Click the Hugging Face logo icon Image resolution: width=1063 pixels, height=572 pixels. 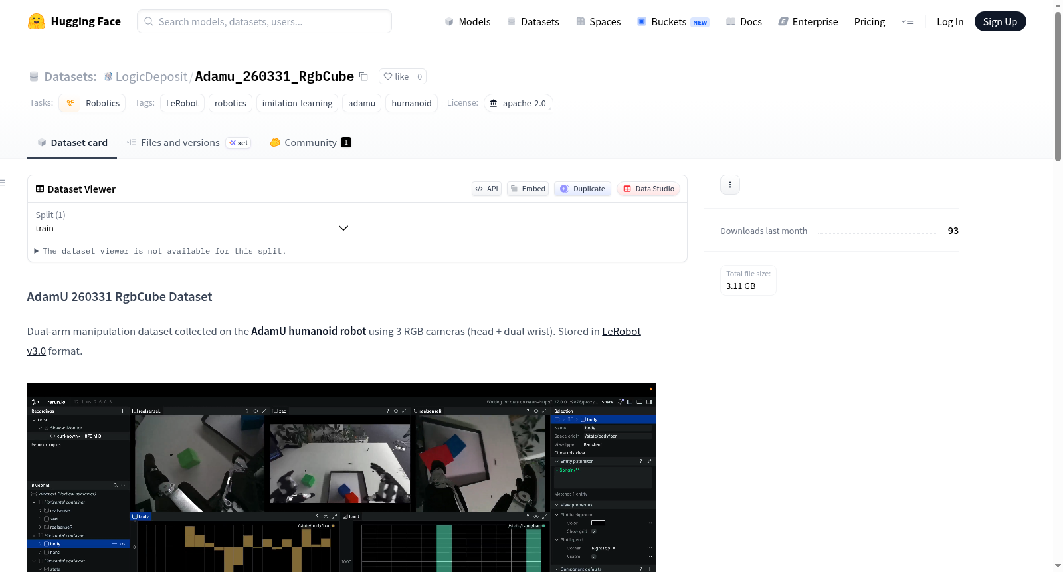pos(37,21)
